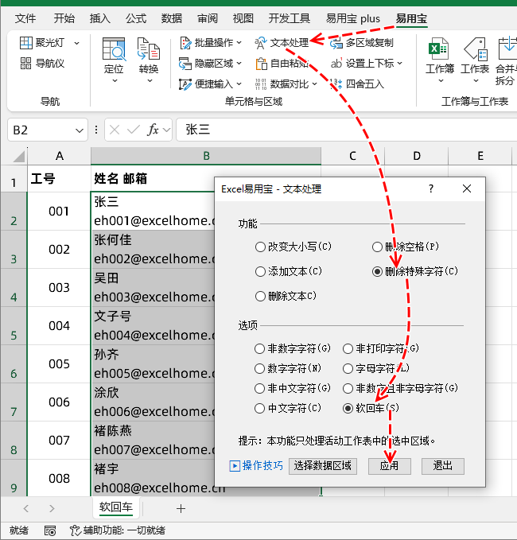The height and width of the screenshot is (540, 517).
Task: Click the macro recording icon in status bar
Action: tap(50, 530)
